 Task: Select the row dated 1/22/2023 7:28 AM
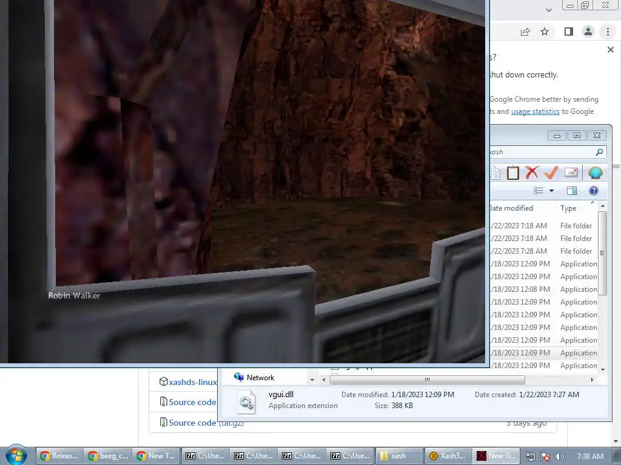coord(545,251)
